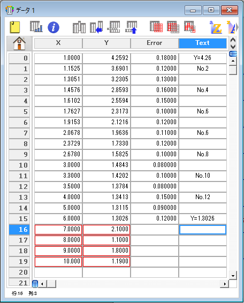The width and height of the screenshot is (244, 303).
Task: Select the Error column header
Action: coord(154,43)
